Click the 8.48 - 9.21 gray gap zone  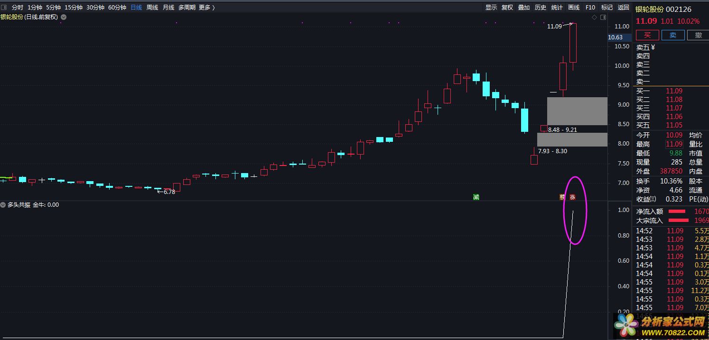[577, 111]
